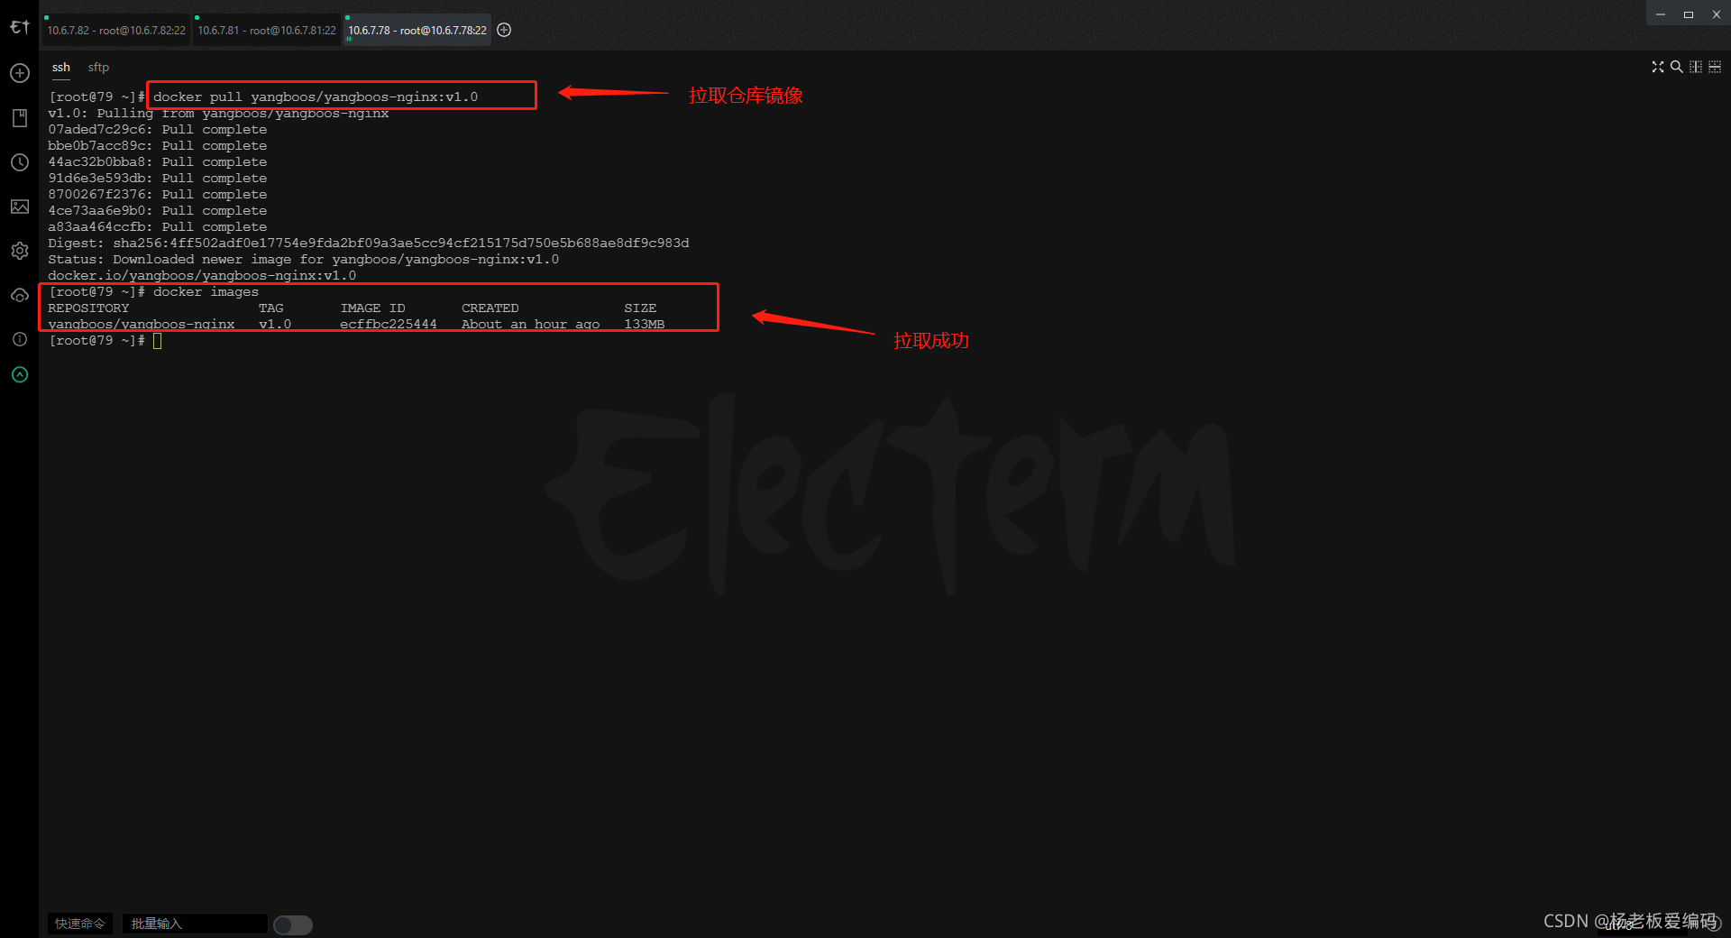This screenshot has height=938, width=1731.
Task: Split terminal horizontally icon
Action: 1715,67
